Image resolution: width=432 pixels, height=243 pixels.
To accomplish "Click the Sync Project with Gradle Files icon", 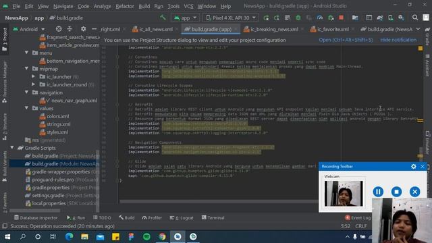I will pos(379,18).
